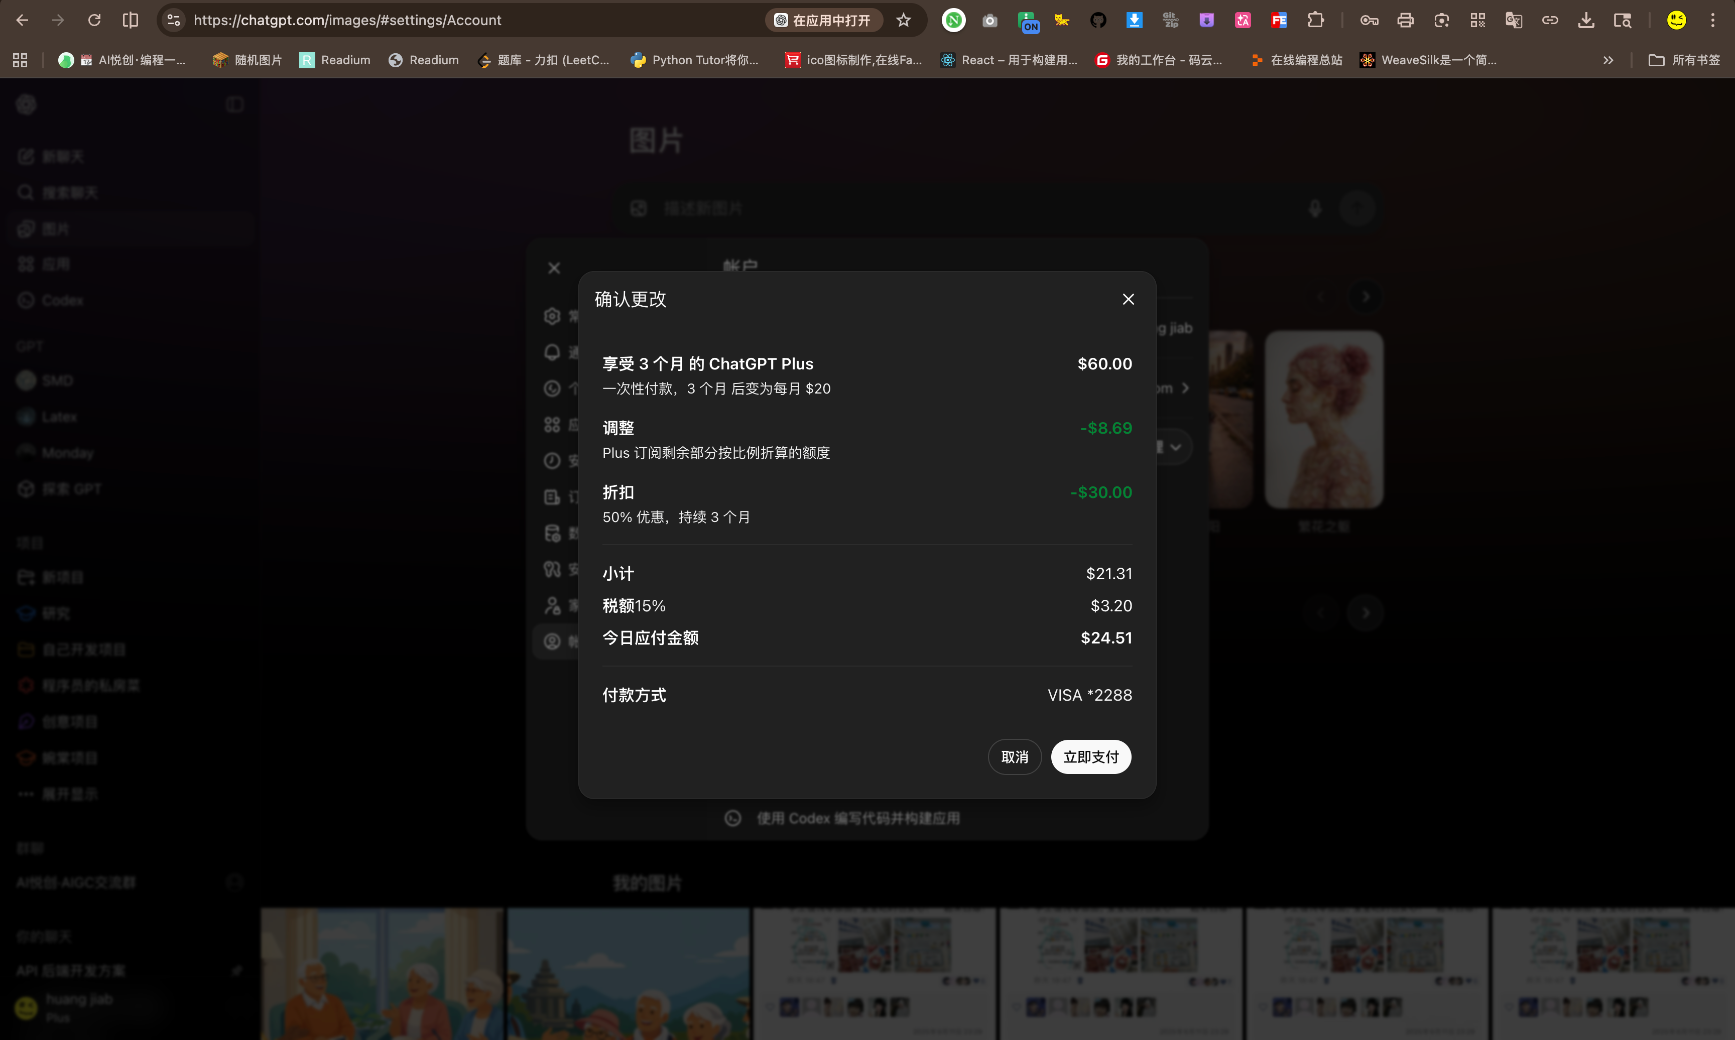Viewport: 1735px width, 1040px height.
Task: Open the 所有书签 folder
Action: (1684, 60)
